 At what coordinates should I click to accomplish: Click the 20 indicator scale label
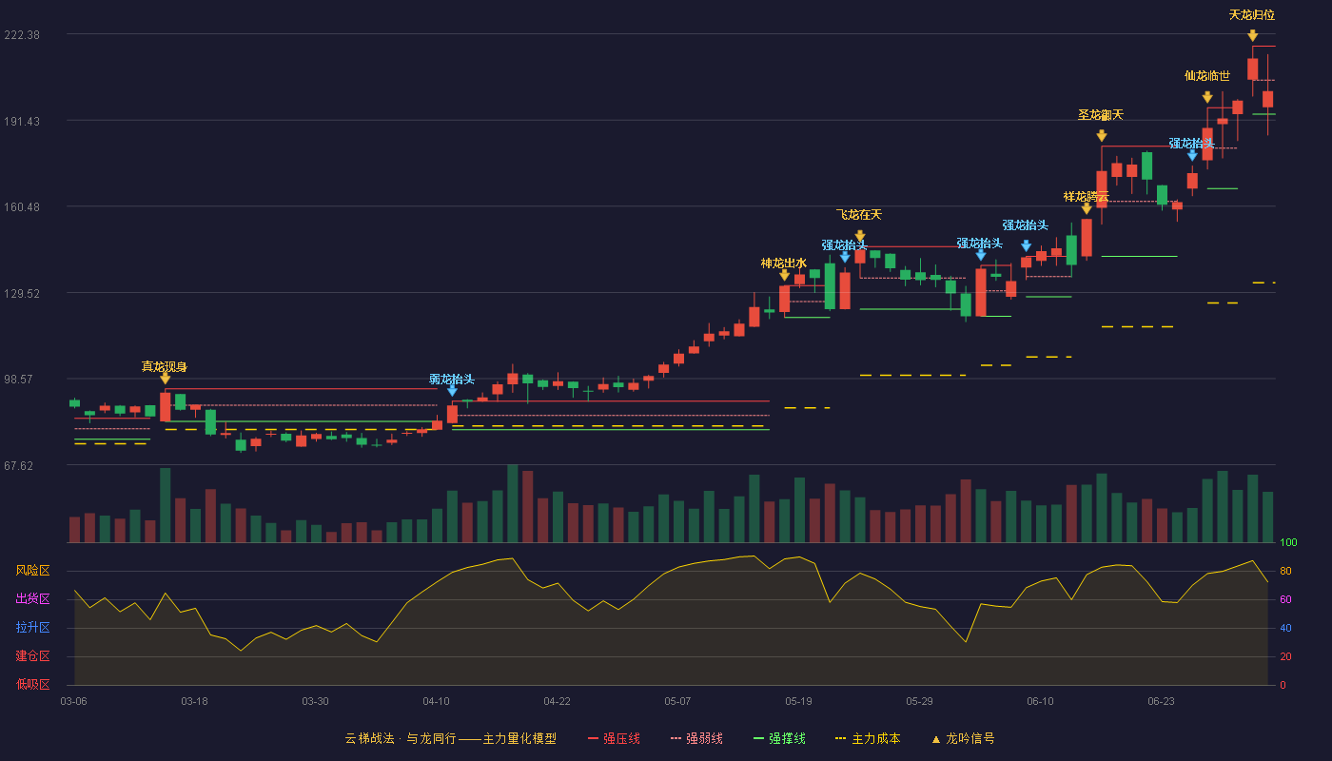tap(1285, 656)
